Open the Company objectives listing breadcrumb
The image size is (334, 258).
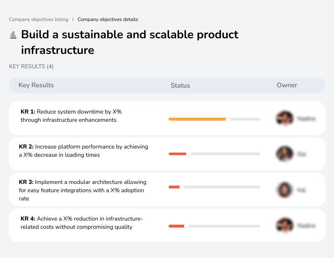(x=39, y=19)
